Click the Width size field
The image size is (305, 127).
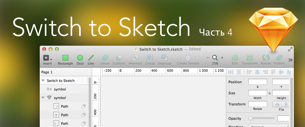[258, 93]
